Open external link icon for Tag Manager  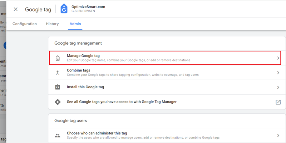coord(278,102)
